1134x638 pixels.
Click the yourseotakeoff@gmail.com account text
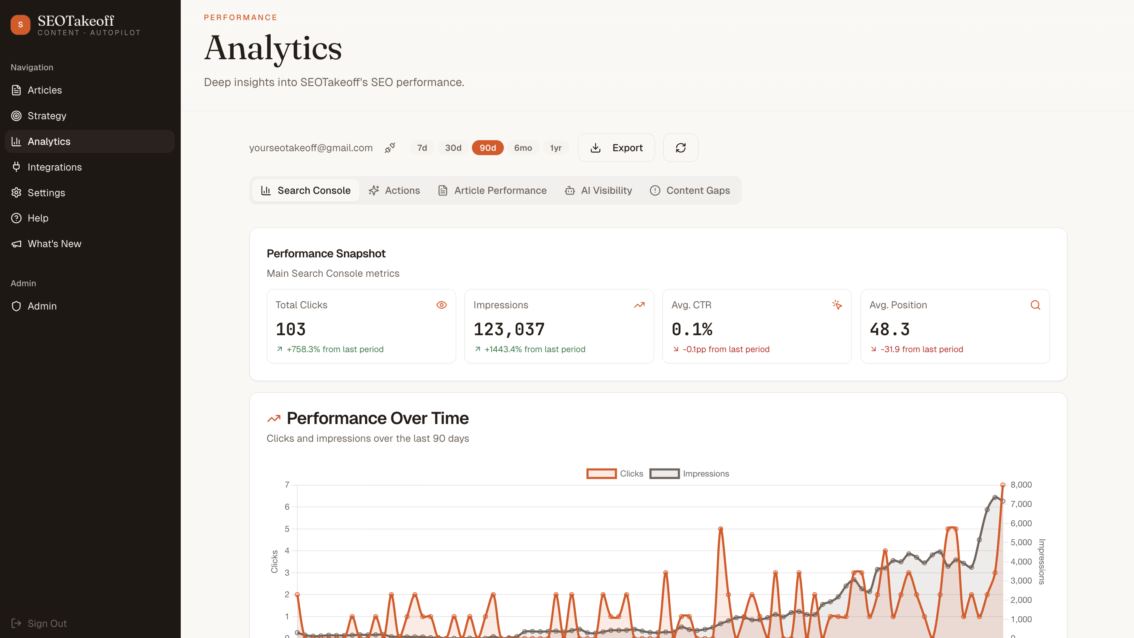(x=311, y=148)
